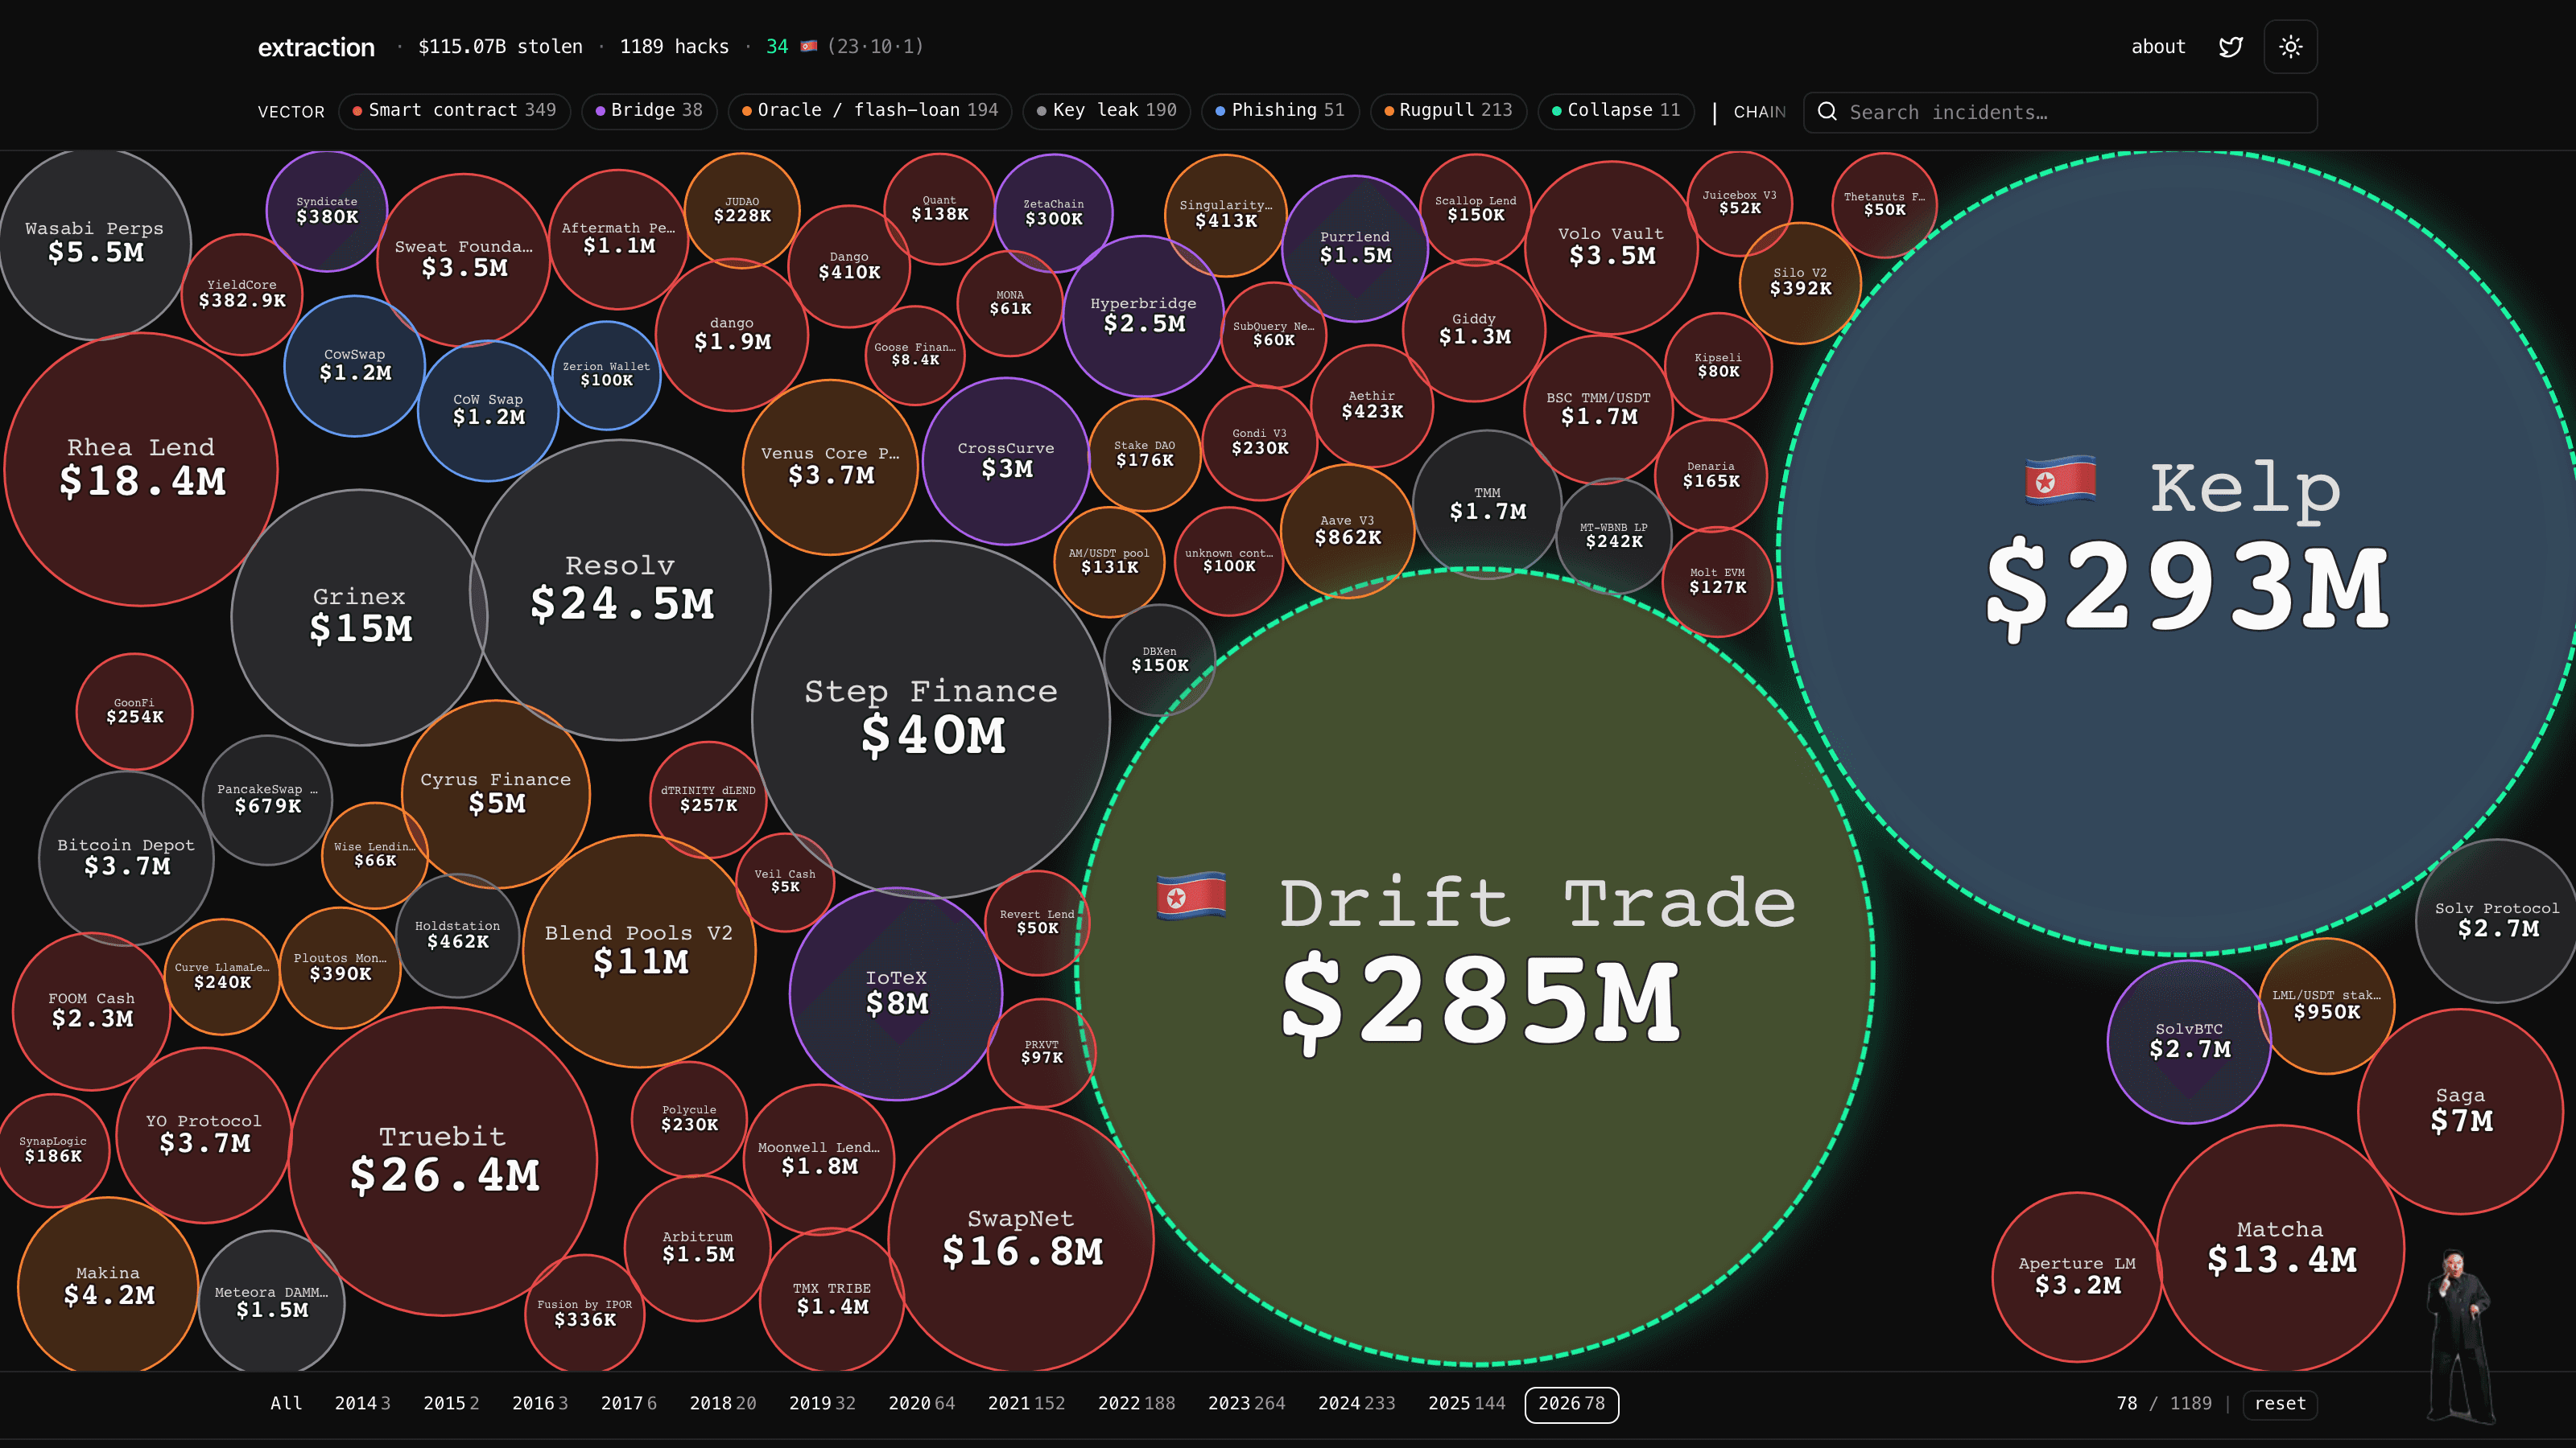Open the FOOM Cash $2.3M bubble
This screenshot has height=1448, width=2576.
pos(91,1010)
